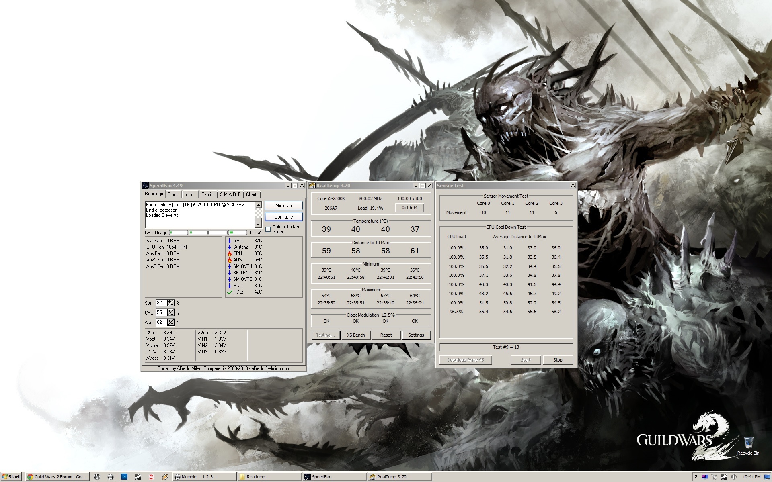Click SpeedFan's Minimize button
The width and height of the screenshot is (772, 482).
click(x=283, y=205)
